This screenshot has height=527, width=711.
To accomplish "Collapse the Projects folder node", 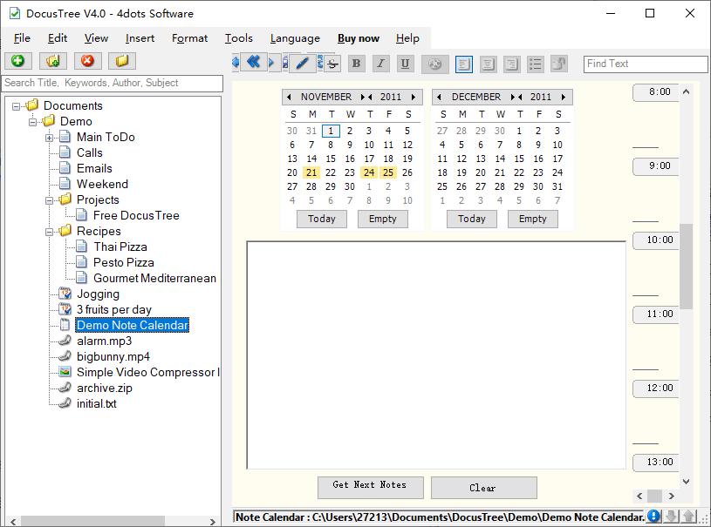I will [x=50, y=200].
